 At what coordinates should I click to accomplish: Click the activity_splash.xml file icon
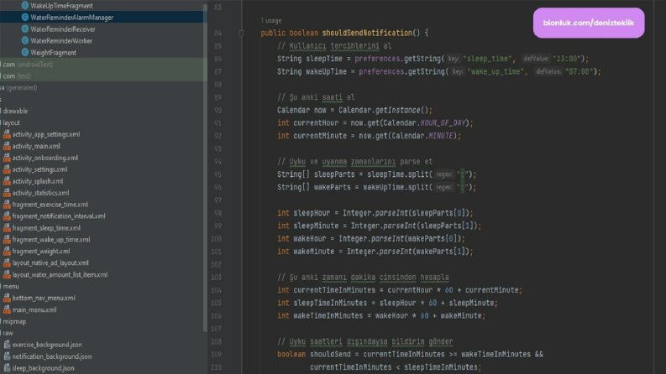7,181
